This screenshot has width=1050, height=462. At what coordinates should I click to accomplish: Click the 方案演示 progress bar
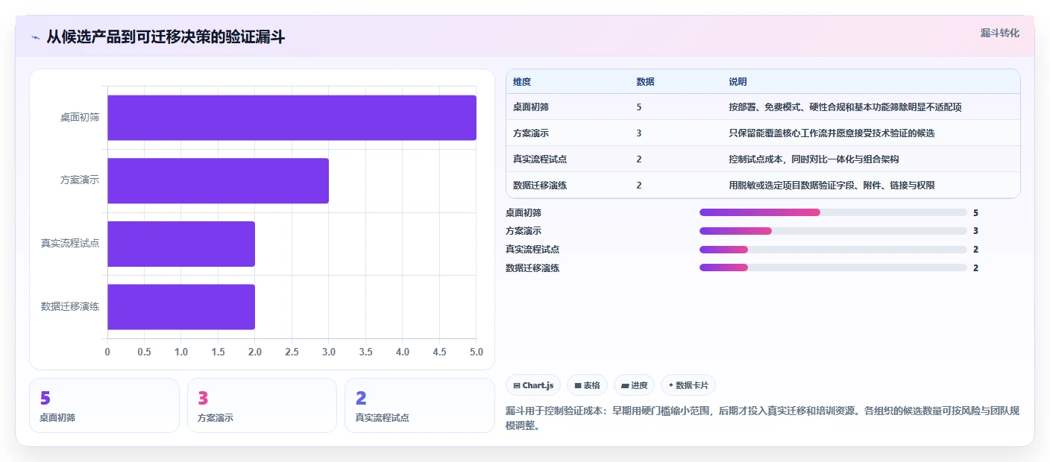pos(833,231)
